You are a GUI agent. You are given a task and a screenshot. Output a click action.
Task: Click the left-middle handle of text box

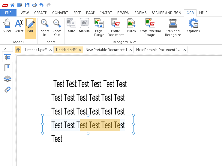coord(42,124)
